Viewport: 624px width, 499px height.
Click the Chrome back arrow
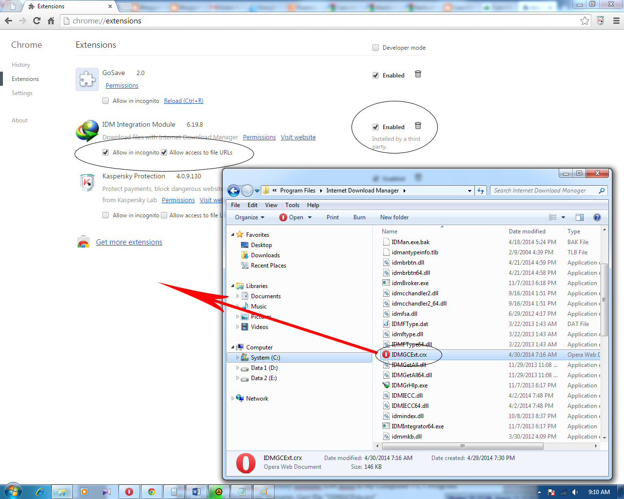tap(8, 21)
